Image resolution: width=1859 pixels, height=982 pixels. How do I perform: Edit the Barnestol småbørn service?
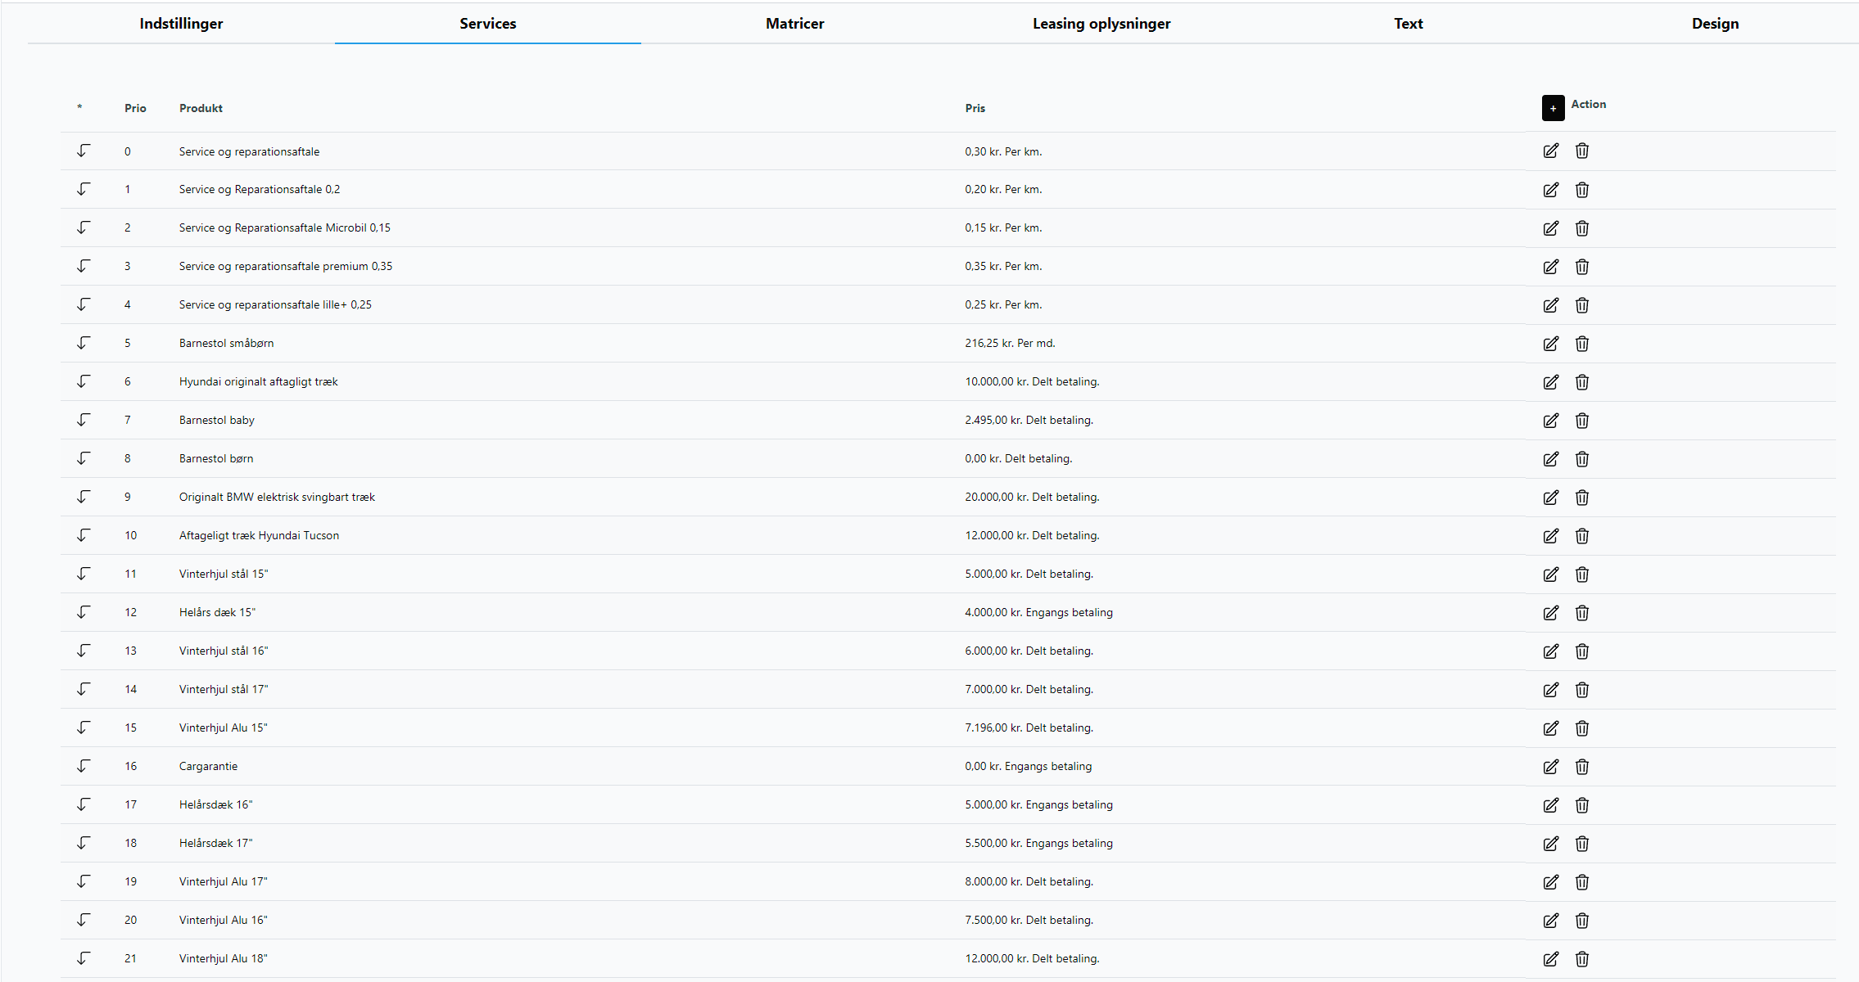point(1551,344)
